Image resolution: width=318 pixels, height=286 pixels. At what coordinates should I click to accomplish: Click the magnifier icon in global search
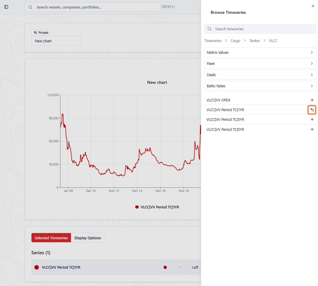[x=30, y=7]
